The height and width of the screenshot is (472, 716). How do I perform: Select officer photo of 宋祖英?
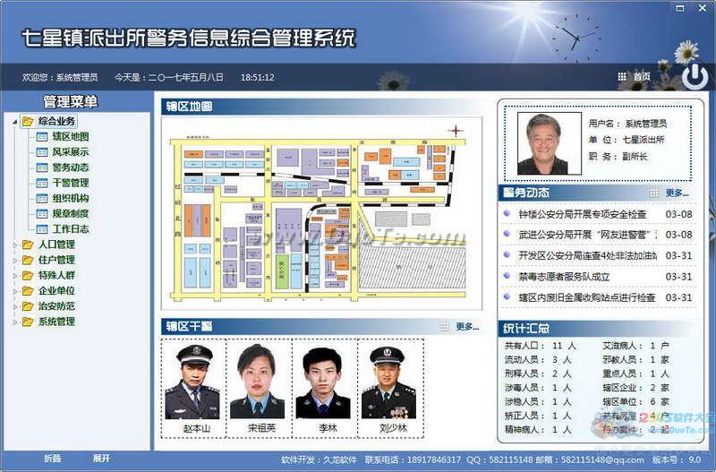tap(259, 382)
